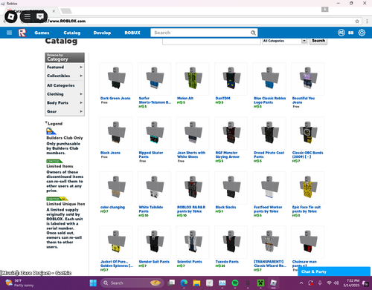Expand the Collectibles category
This screenshot has width=372, height=290.
65,76
